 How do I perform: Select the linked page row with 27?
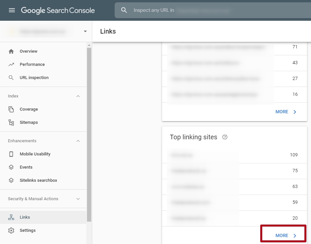click(235, 79)
